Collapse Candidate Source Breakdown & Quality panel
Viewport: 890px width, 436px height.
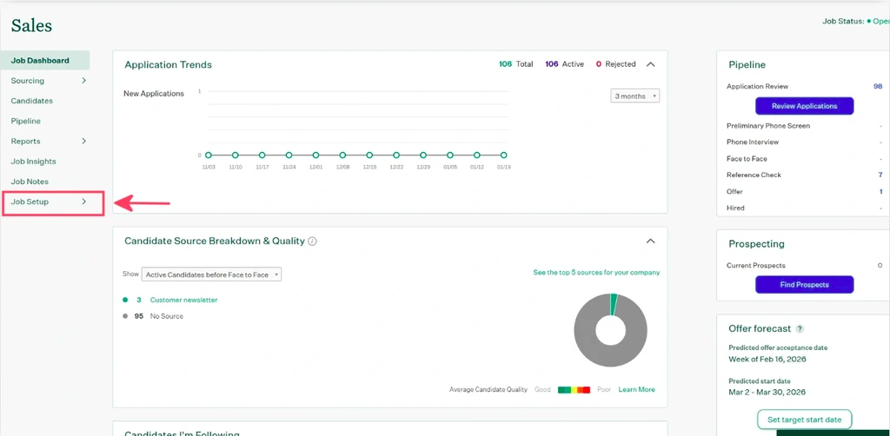point(651,241)
